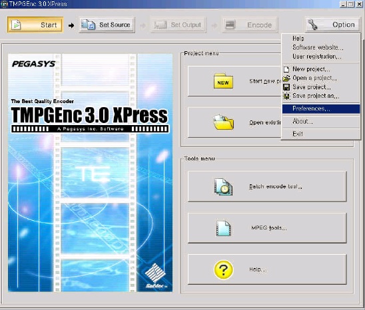Click the Encode step icon
This screenshot has width=365, height=310.
(230, 25)
